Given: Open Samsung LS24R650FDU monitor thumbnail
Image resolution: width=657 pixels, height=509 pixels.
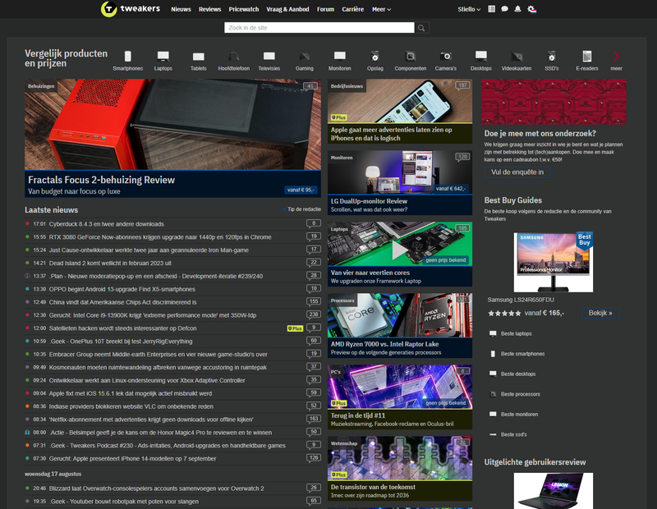Looking at the screenshot, I should (x=553, y=262).
